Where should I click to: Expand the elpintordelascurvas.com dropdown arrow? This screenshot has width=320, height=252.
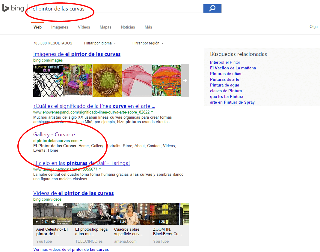pyautogui.click(x=81, y=141)
